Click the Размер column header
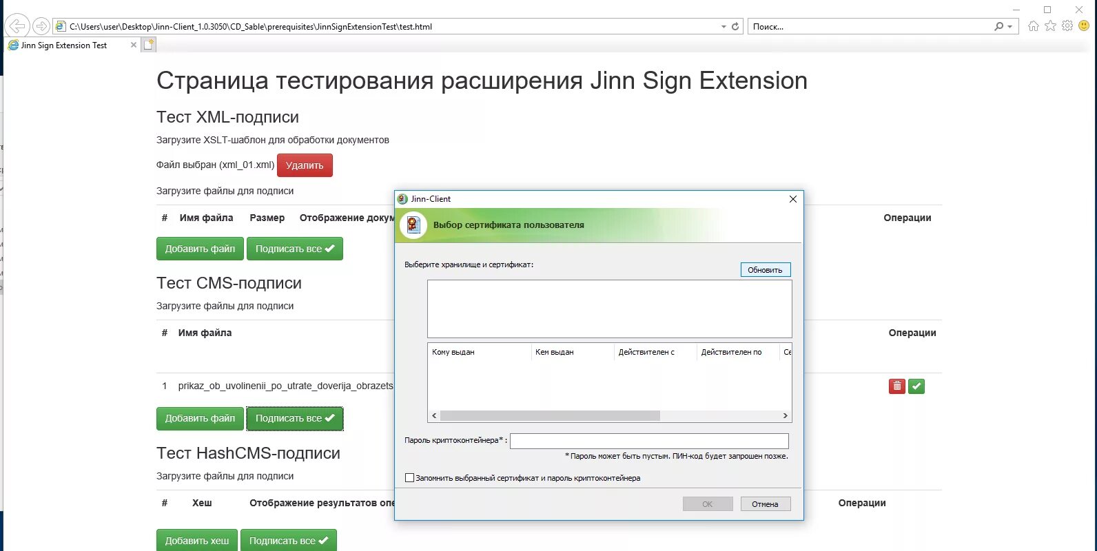1097x551 pixels. 267,218
